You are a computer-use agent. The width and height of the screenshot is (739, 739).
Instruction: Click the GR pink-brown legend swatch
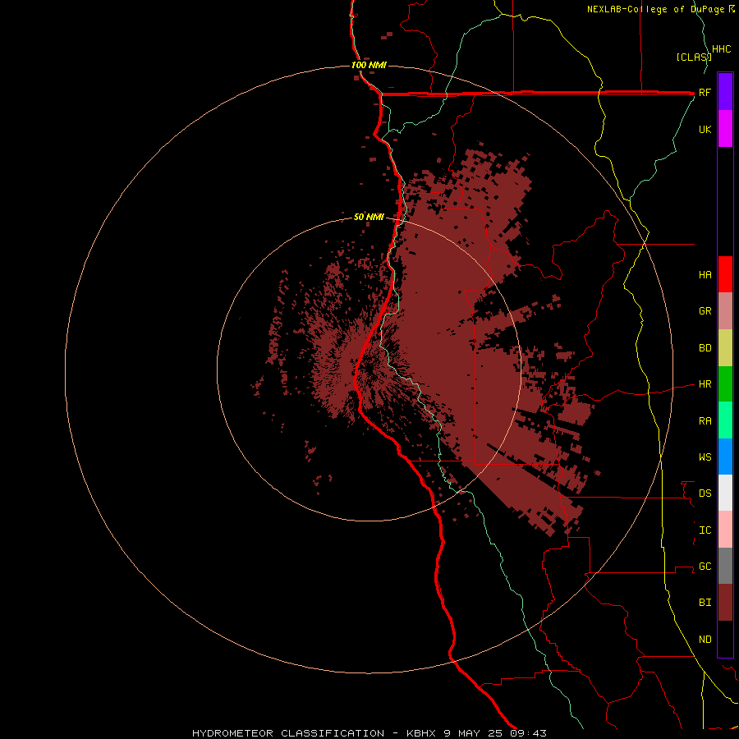(x=725, y=311)
